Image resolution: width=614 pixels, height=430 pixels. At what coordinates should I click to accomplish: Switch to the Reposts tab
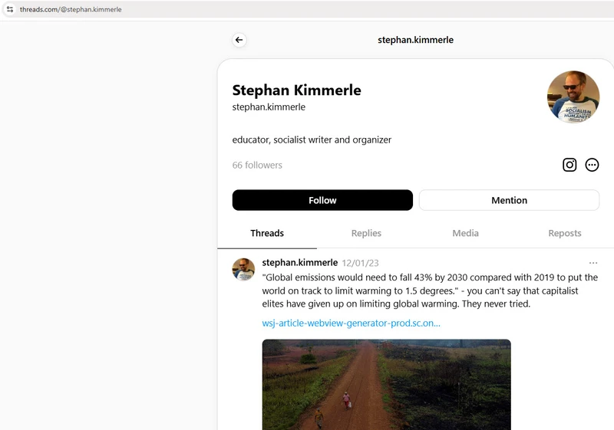(x=565, y=233)
